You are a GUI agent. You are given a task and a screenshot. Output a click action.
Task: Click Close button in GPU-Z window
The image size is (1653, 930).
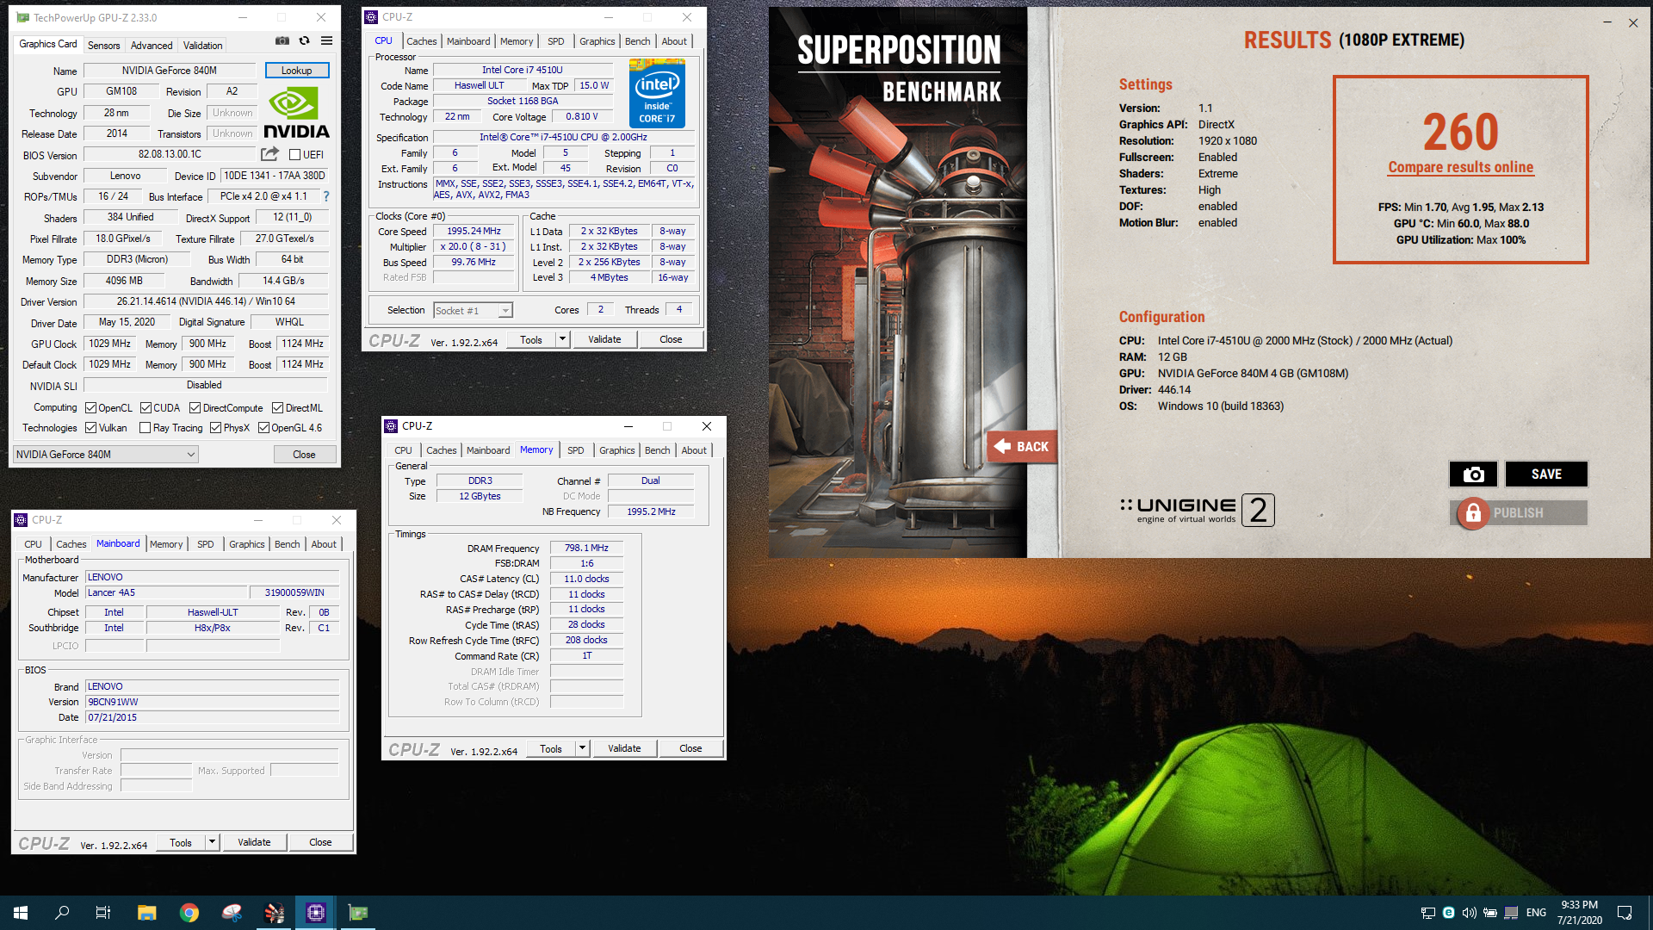pyautogui.click(x=304, y=455)
